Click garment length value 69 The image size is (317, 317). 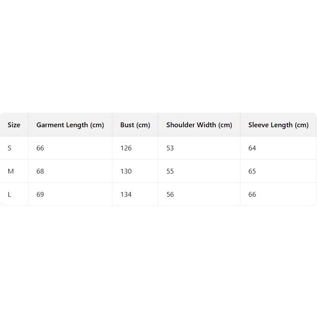[x=40, y=195]
